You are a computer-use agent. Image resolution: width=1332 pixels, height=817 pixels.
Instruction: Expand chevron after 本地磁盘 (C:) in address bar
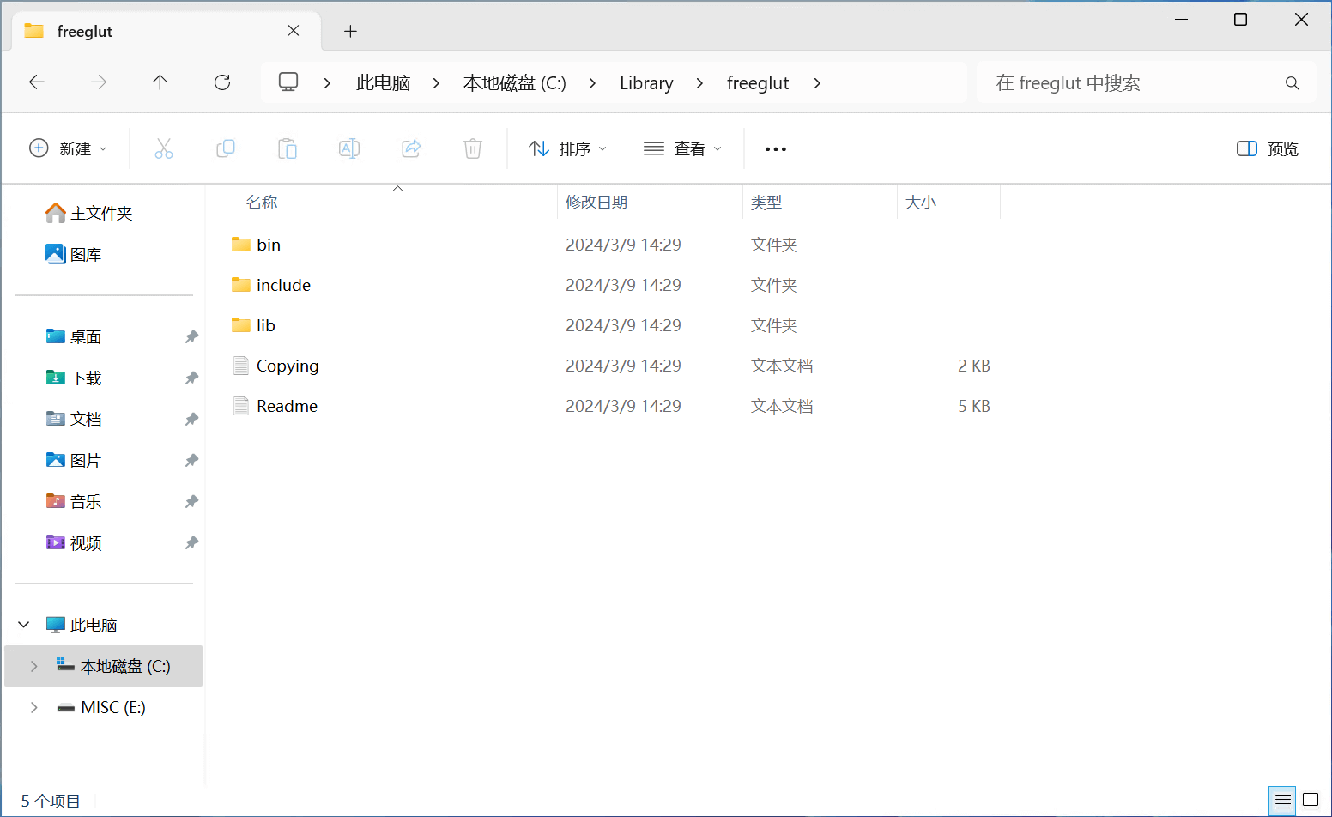point(592,83)
